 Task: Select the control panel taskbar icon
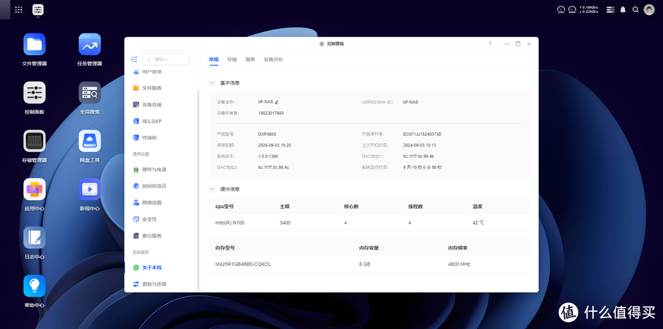pyautogui.click(x=38, y=10)
